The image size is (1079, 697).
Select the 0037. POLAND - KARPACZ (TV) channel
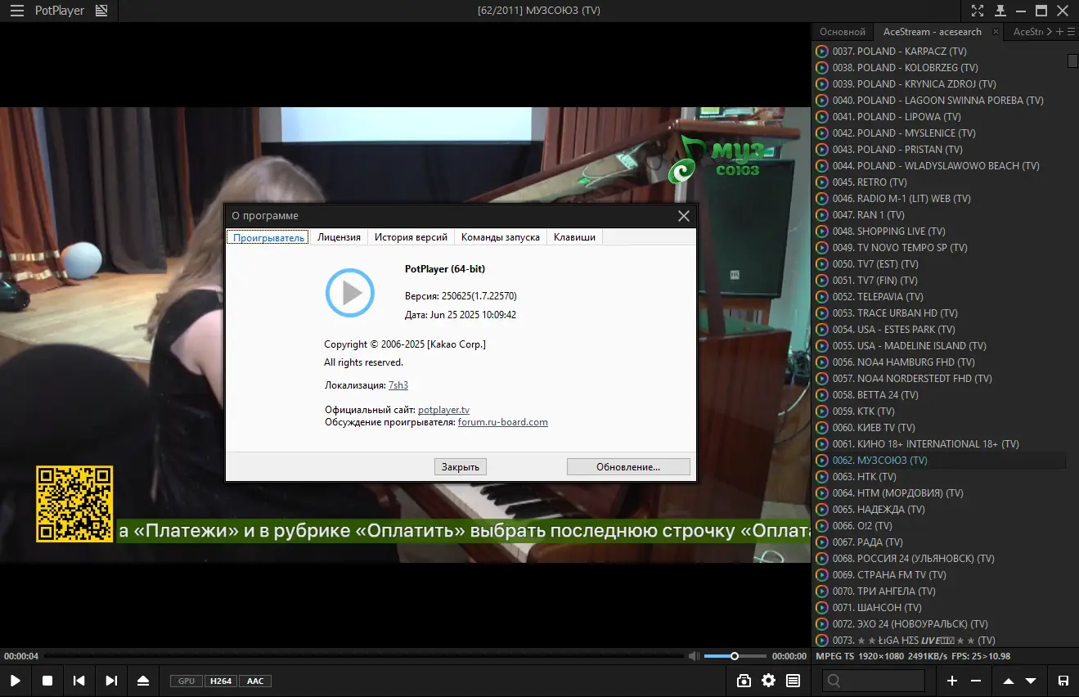click(940, 52)
